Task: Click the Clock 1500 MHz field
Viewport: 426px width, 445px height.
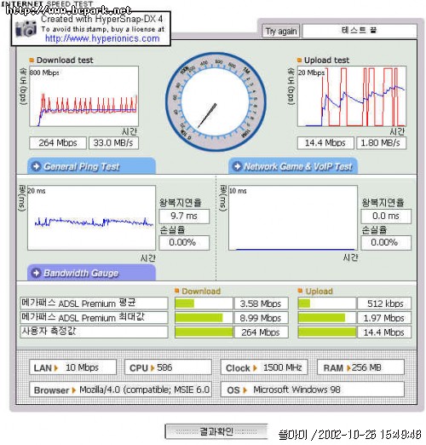Action: [x=264, y=367]
